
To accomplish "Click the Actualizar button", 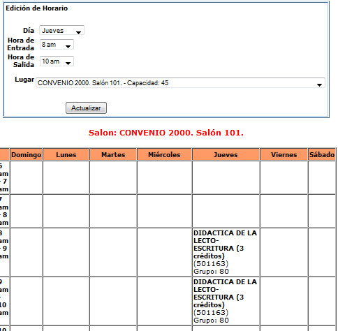I will (86, 108).
